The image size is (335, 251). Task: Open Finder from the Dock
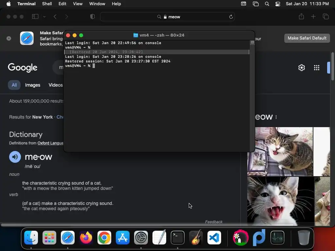point(31,238)
